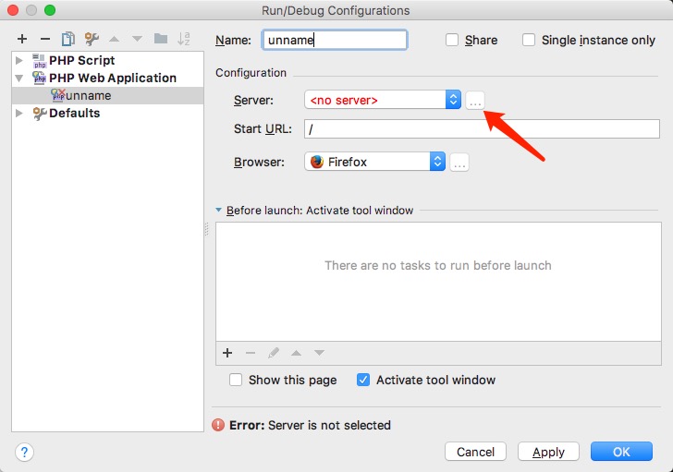Screen dimensions: 673x472
Task: Move before-launch task up
Action: click(296, 353)
